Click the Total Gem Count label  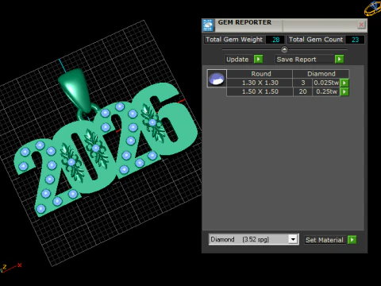(316, 40)
